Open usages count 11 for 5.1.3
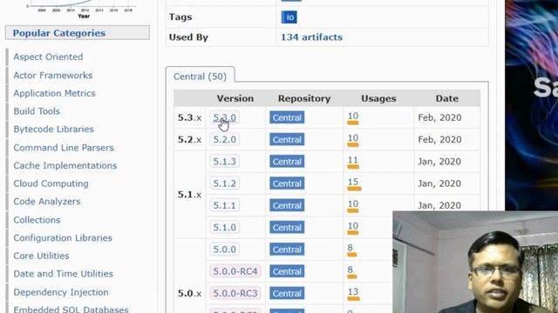Viewport: 558px width, 313px height. (x=353, y=160)
